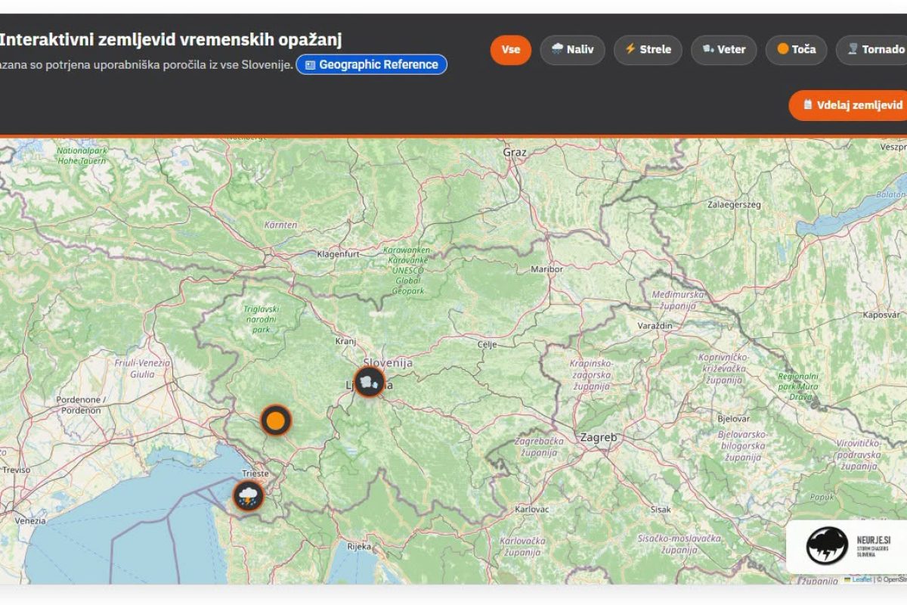The image size is (907, 605).
Task: Open the storm rain marker near Trieste
Action: coord(248,496)
